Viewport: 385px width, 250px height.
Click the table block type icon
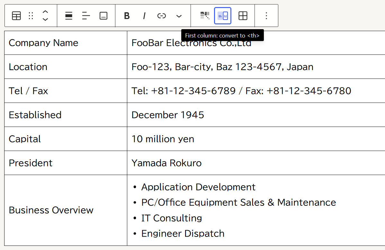click(16, 16)
